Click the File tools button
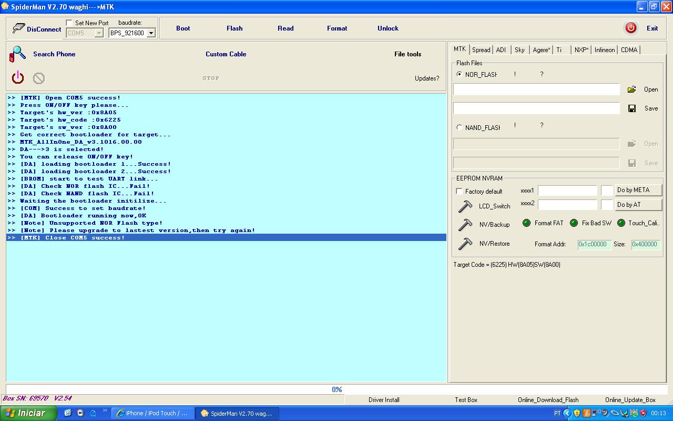The width and height of the screenshot is (673, 421). tap(407, 54)
